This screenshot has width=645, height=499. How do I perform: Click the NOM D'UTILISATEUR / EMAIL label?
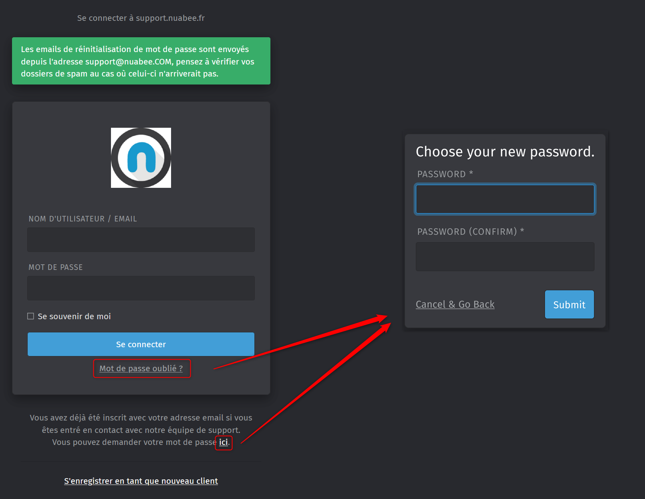[83, 219]
